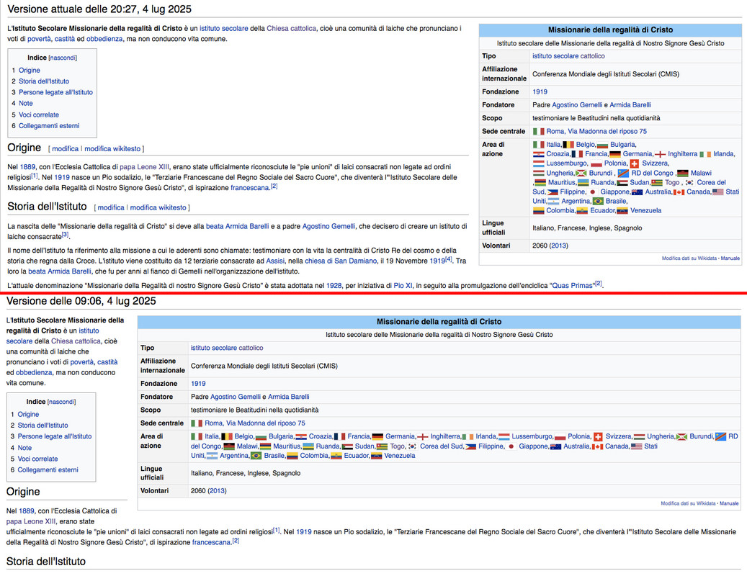
Task: Go to Persone legate all'Istituto in current index
Action: pos(55,92)
